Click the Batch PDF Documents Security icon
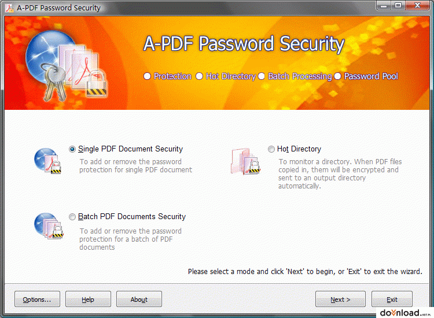434x318 pixels. click(49, 226)
